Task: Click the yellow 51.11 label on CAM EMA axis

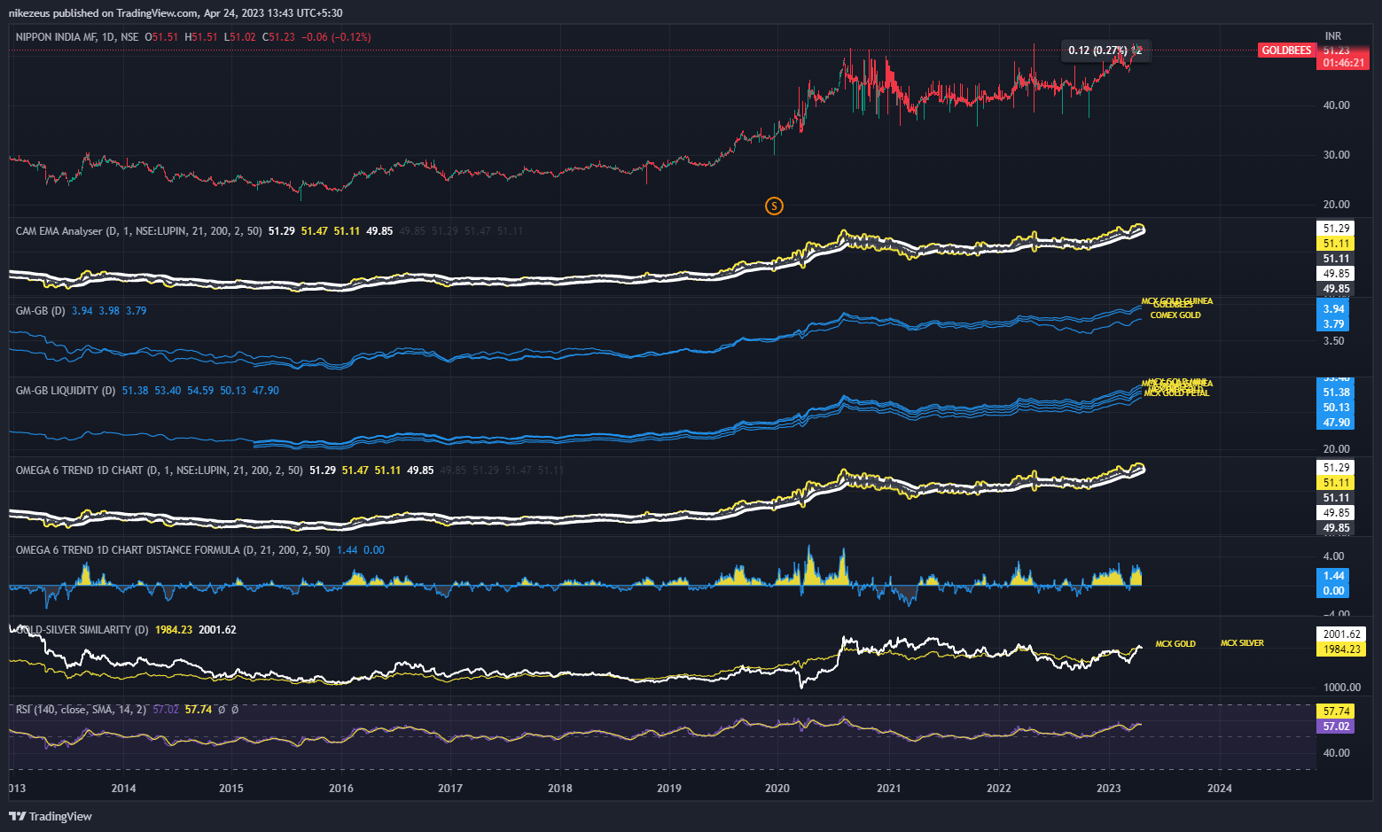Action: (1336, 244)
